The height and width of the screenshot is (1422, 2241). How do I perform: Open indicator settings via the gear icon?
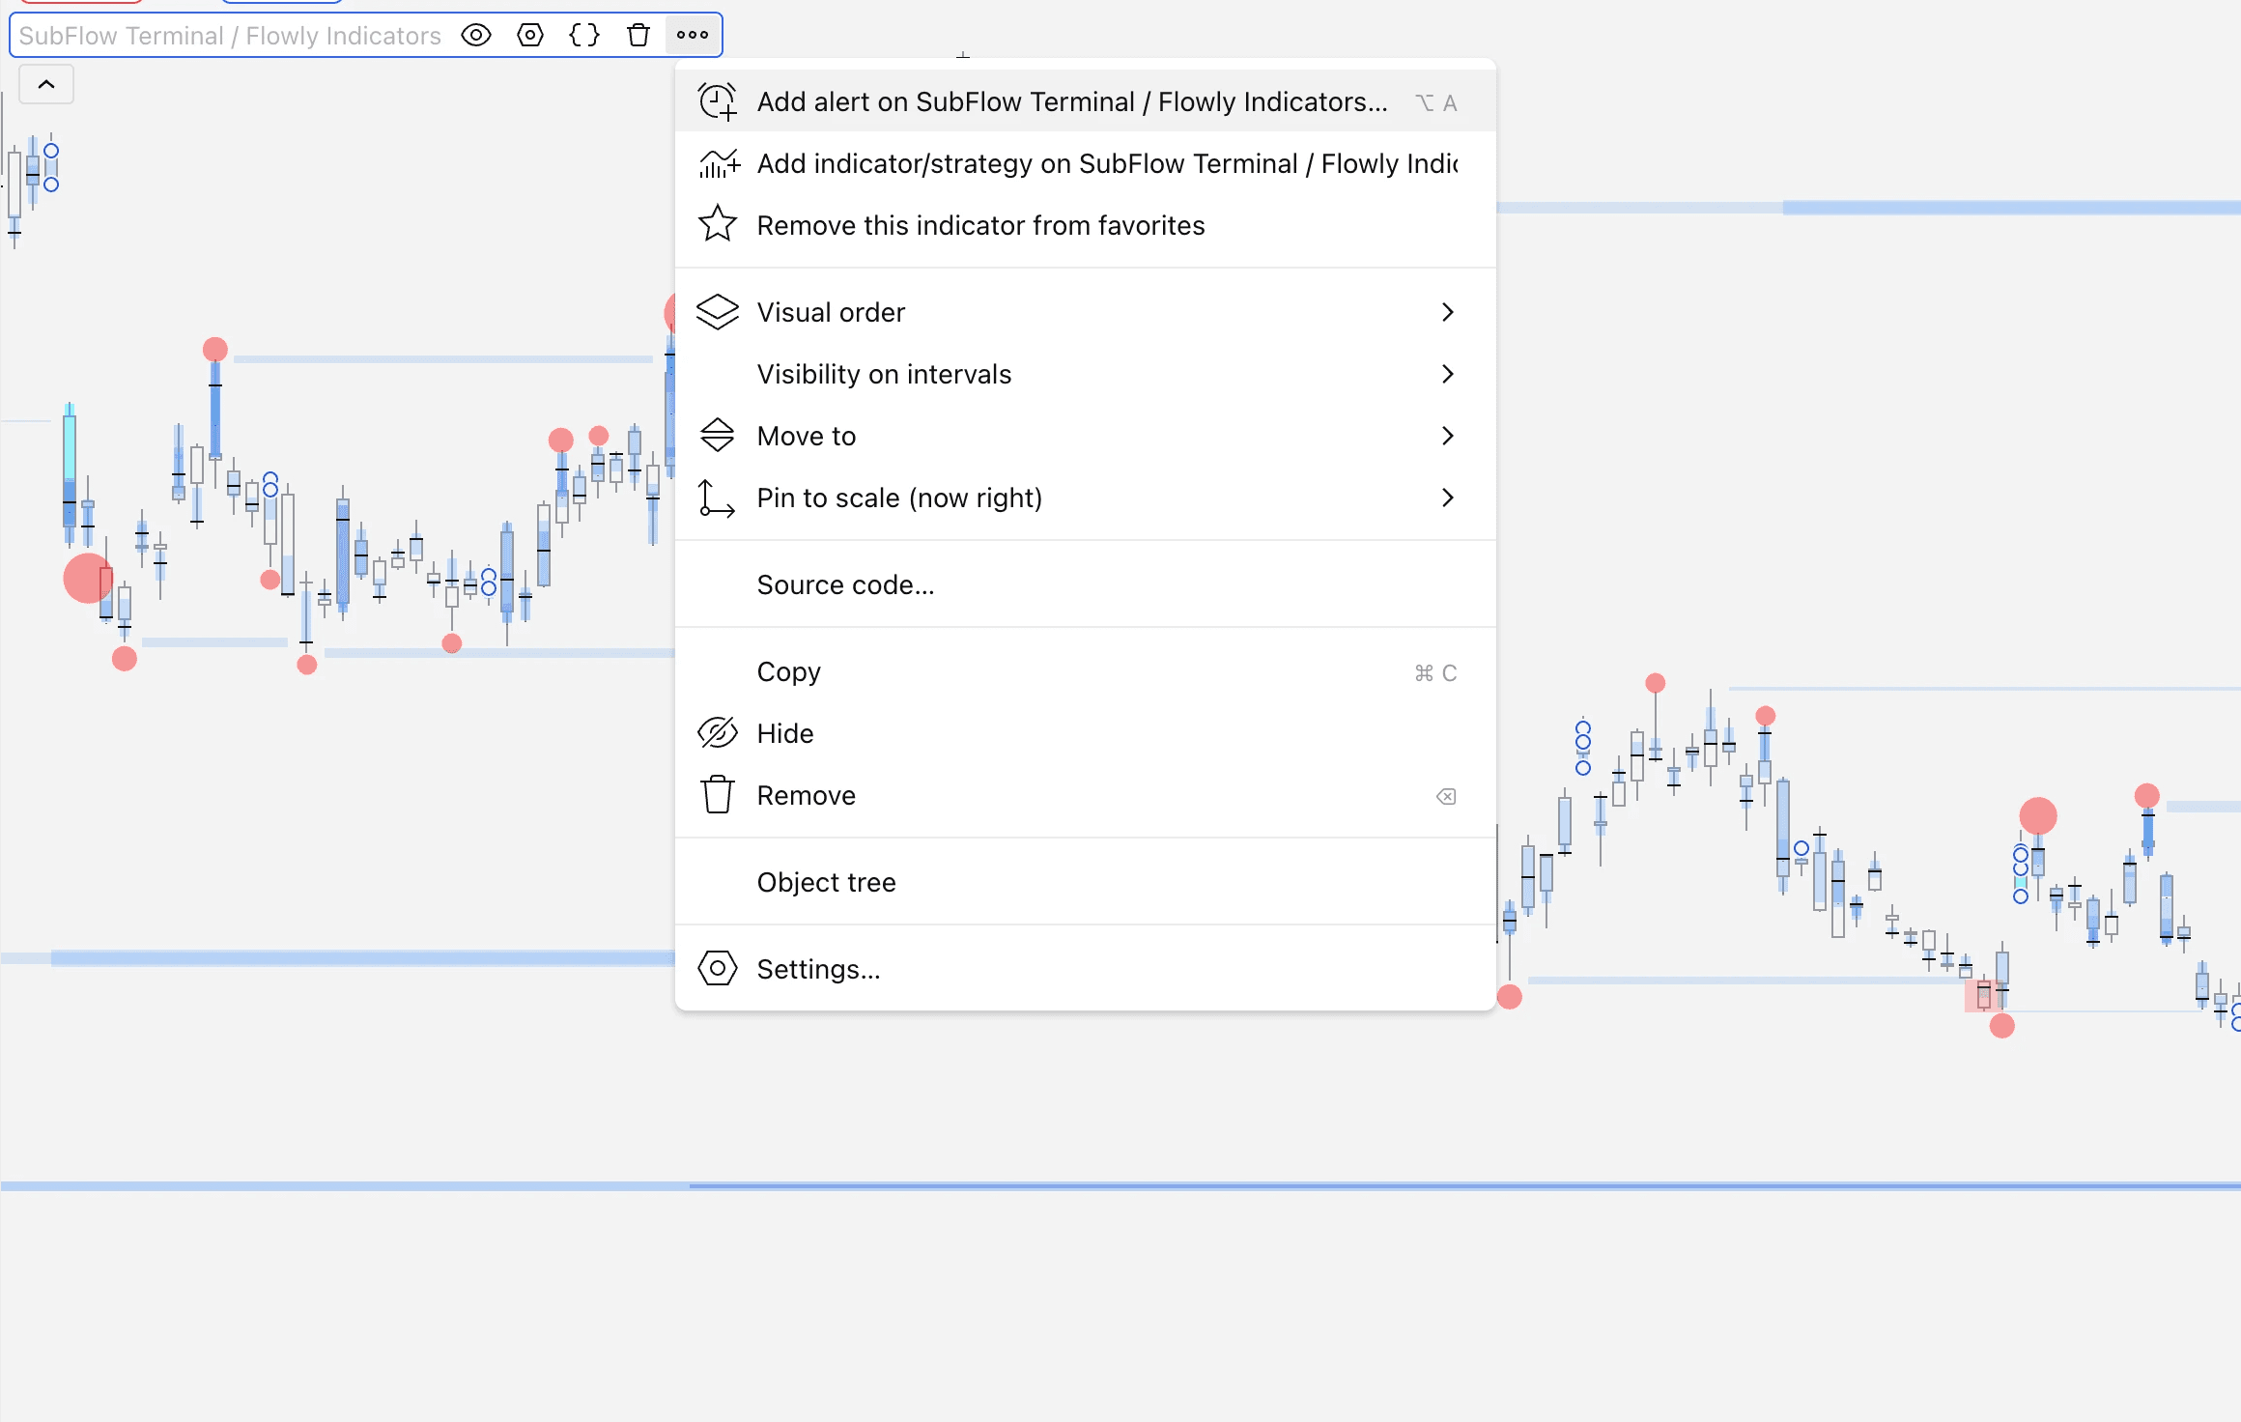tap(530, 35)
